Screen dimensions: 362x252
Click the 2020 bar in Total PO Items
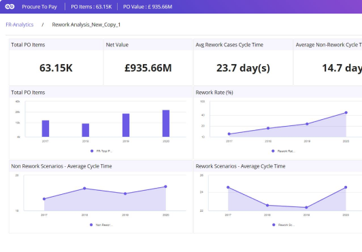[x=166, y=123]
